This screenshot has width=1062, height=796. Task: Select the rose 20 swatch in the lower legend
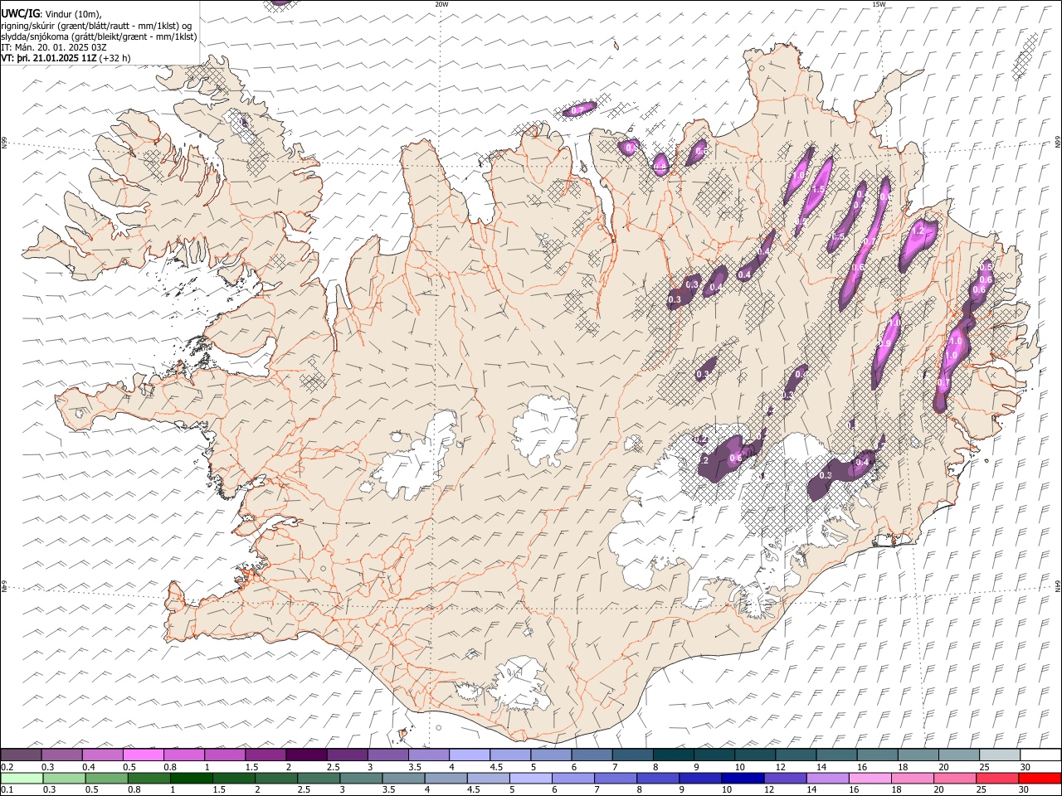pyautogui.click(x=953, y=779)
